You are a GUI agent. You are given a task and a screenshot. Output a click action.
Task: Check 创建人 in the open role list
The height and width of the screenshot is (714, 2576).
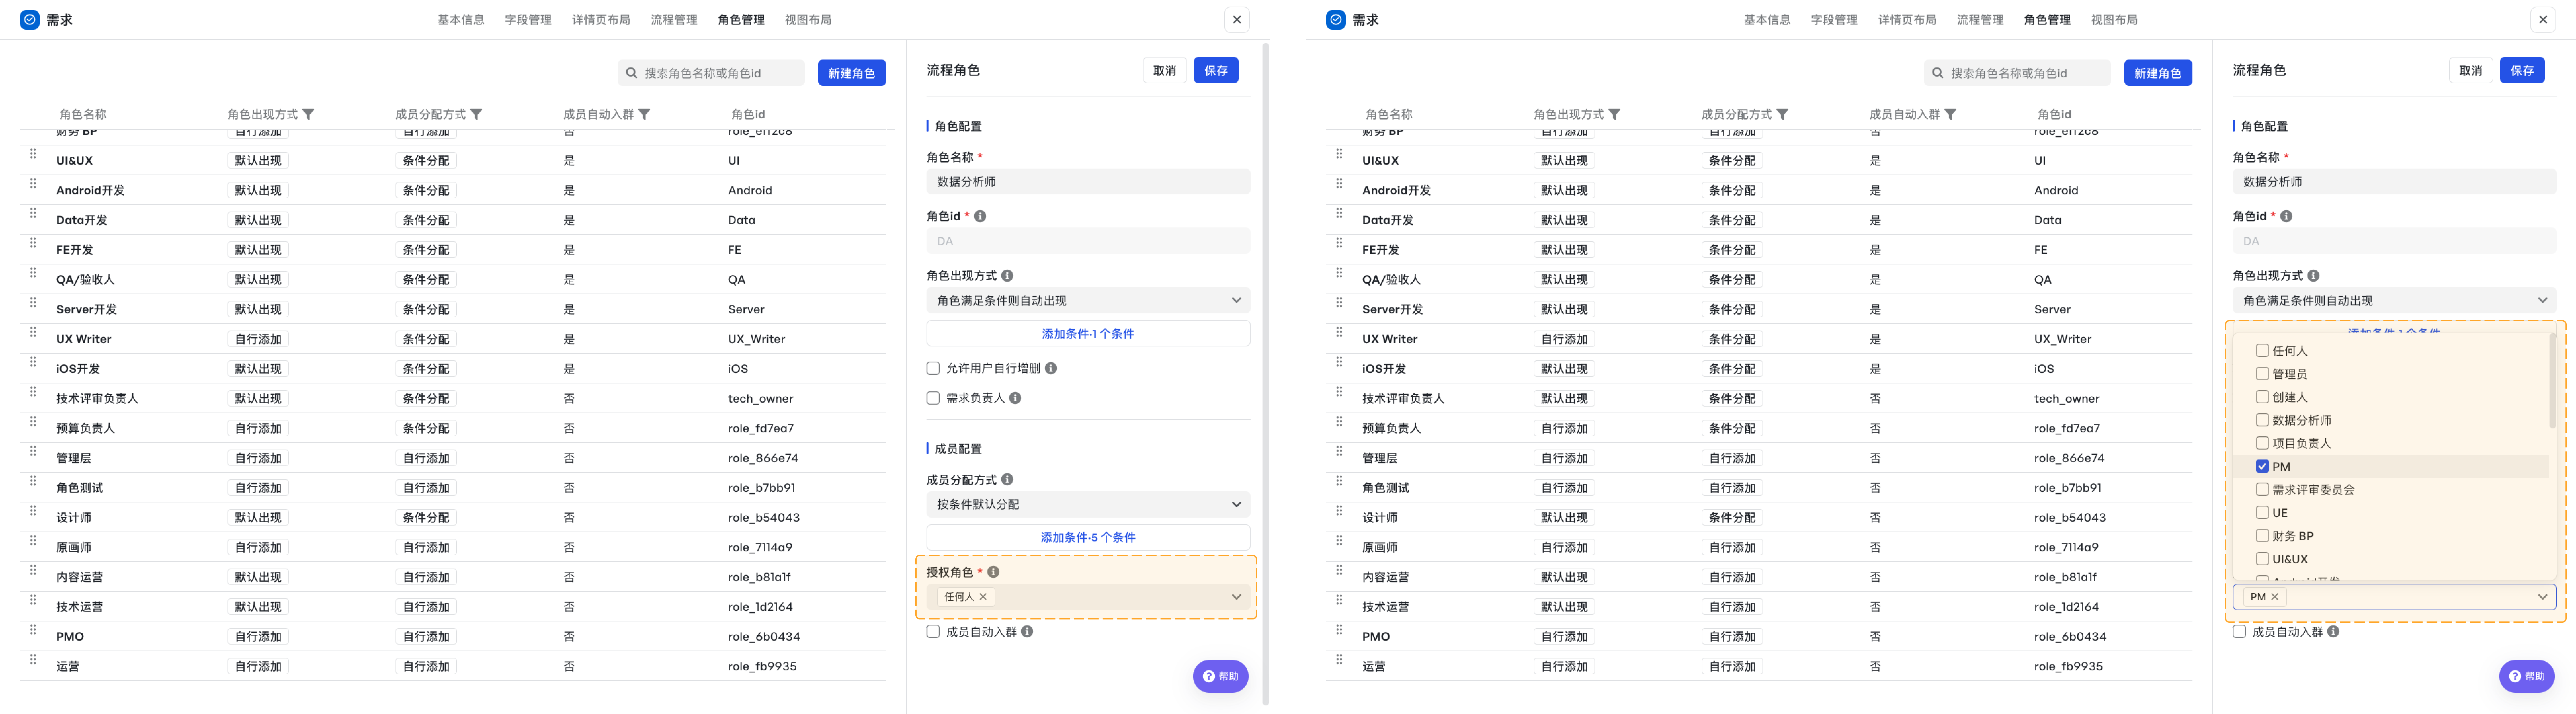tap(2262, 397)
